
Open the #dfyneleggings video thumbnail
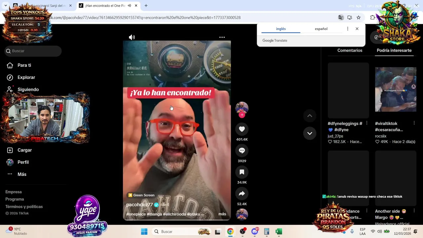pyautogui.click(x=348, y=90)
